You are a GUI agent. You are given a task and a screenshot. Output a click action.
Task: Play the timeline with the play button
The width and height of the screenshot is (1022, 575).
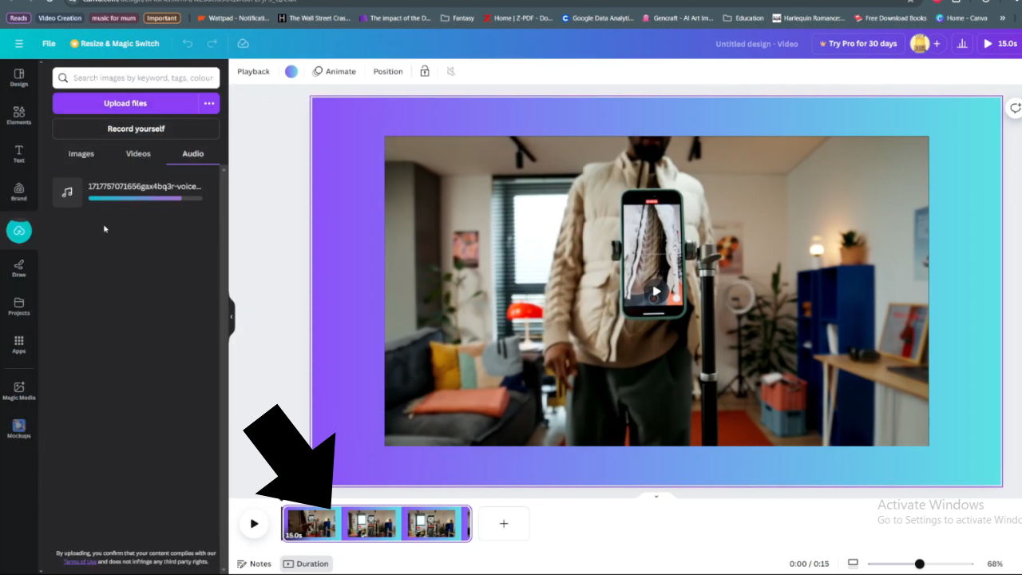(254, 524)
